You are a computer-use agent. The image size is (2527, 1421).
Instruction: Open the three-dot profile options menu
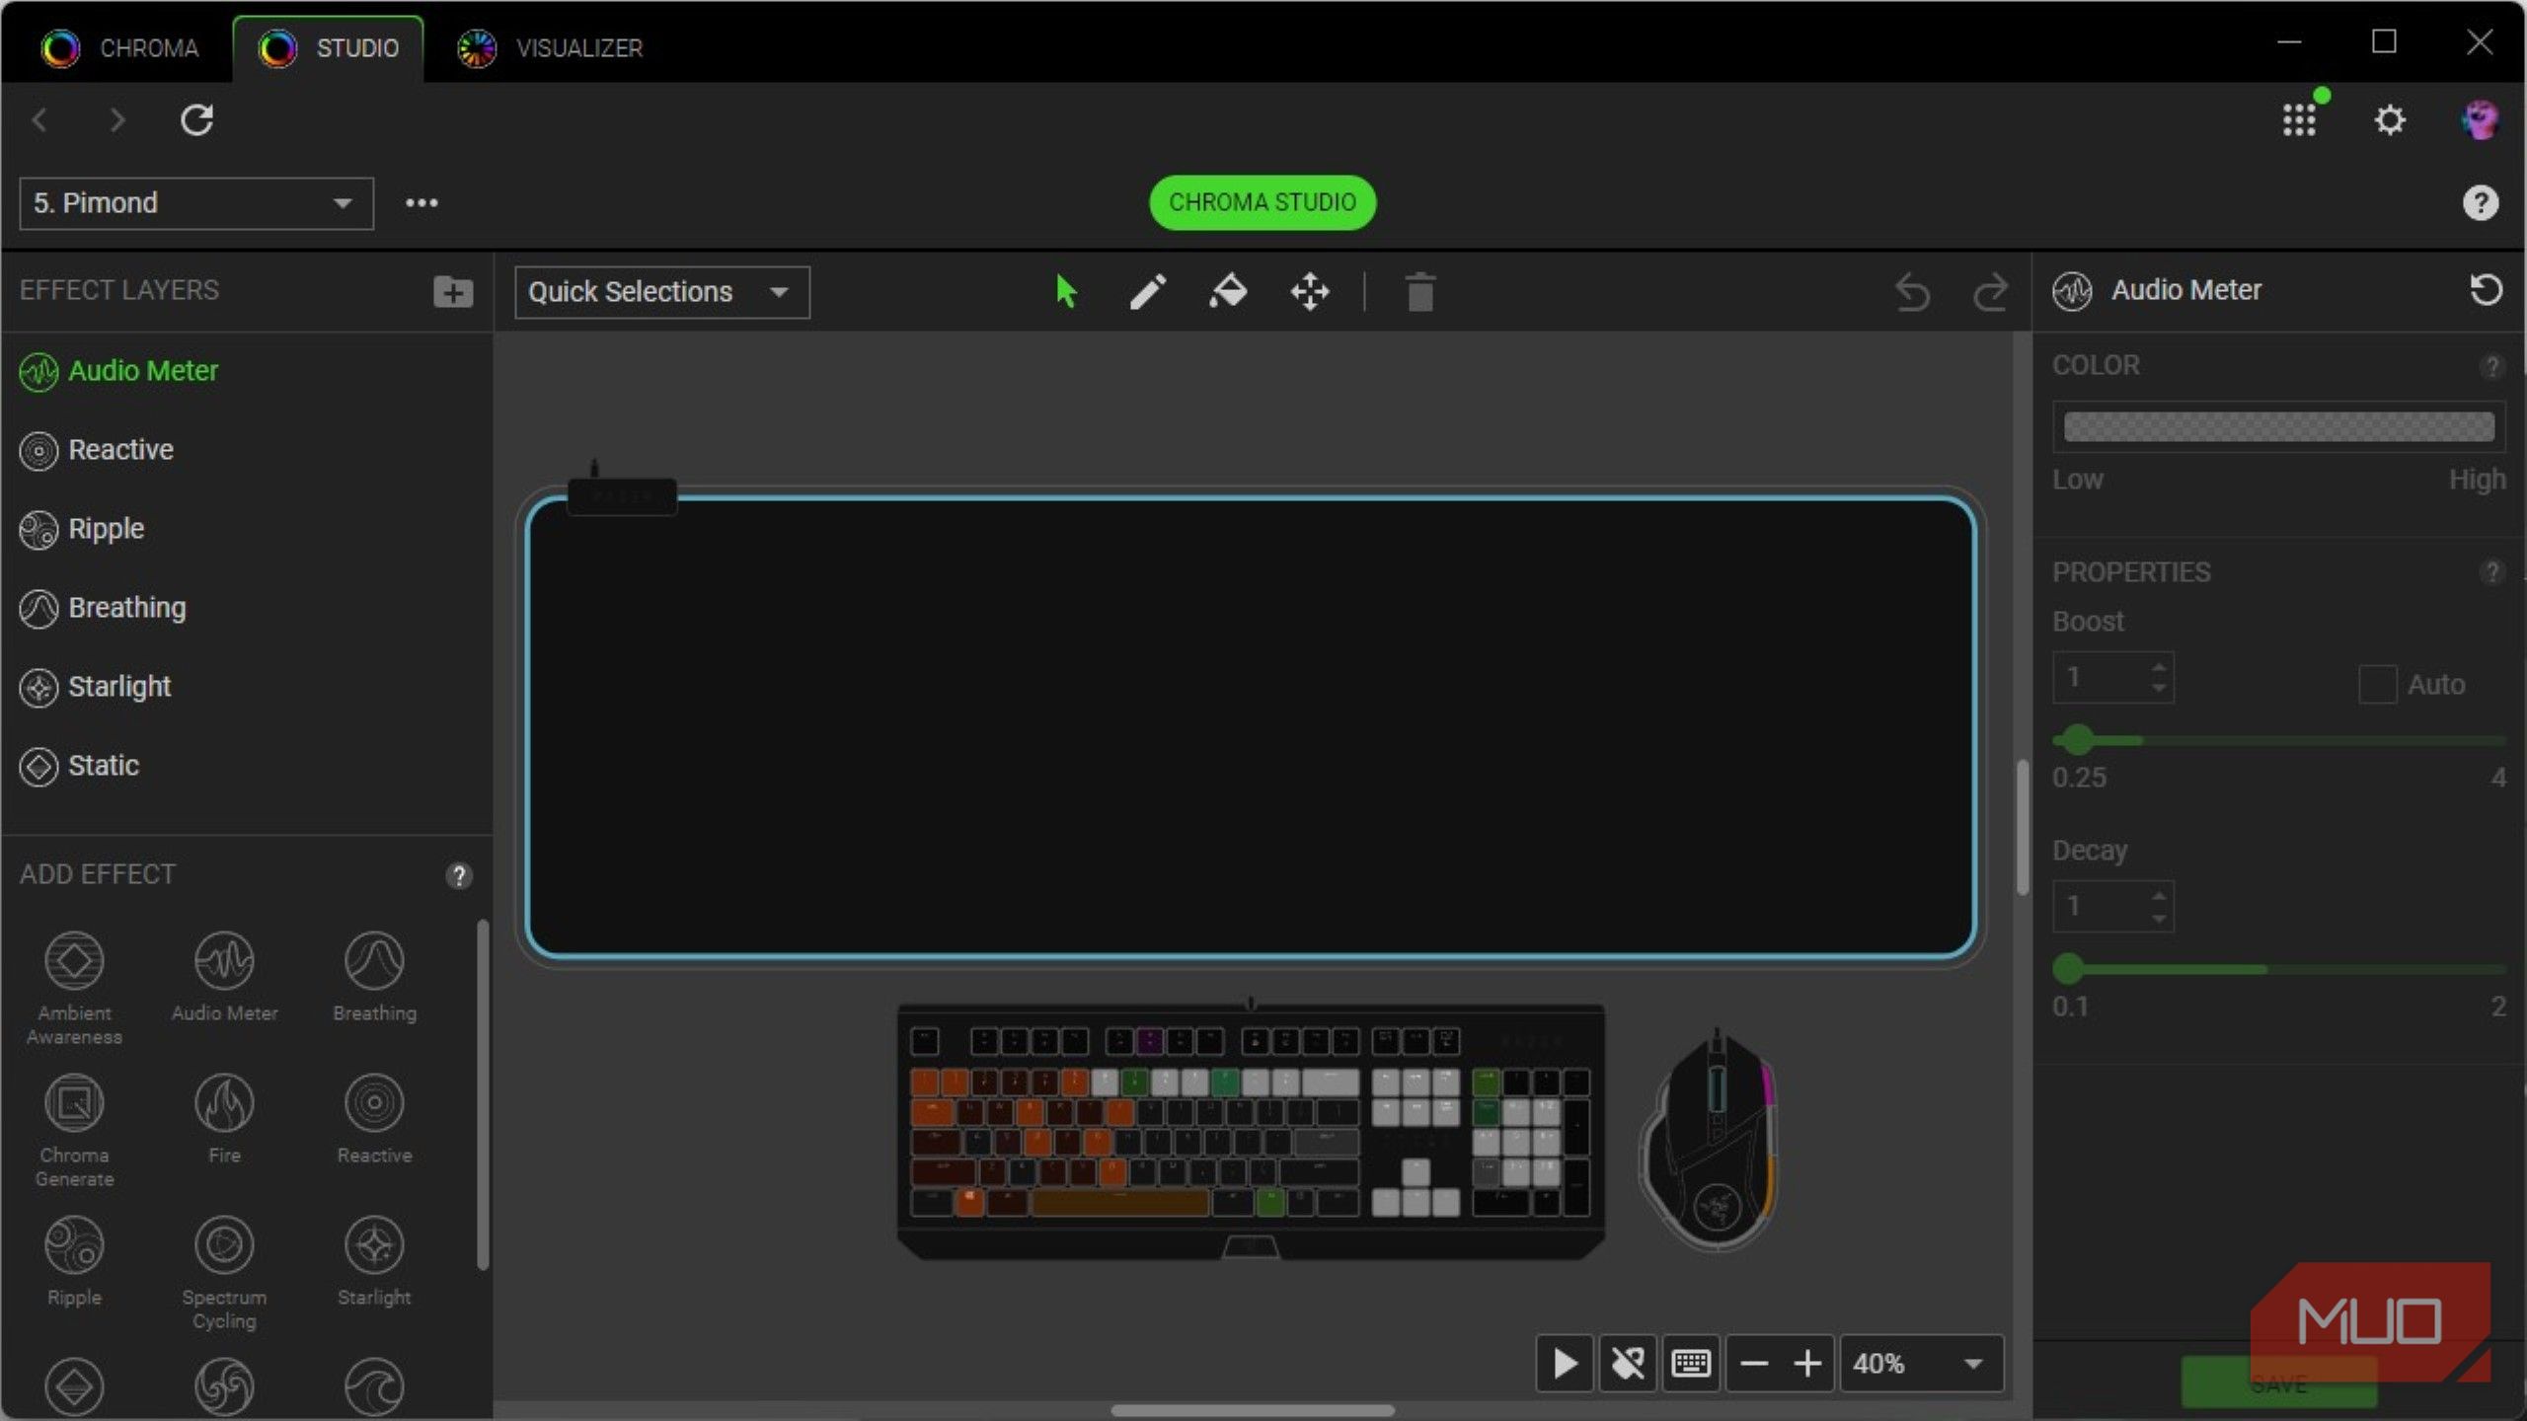coord(421,203)
